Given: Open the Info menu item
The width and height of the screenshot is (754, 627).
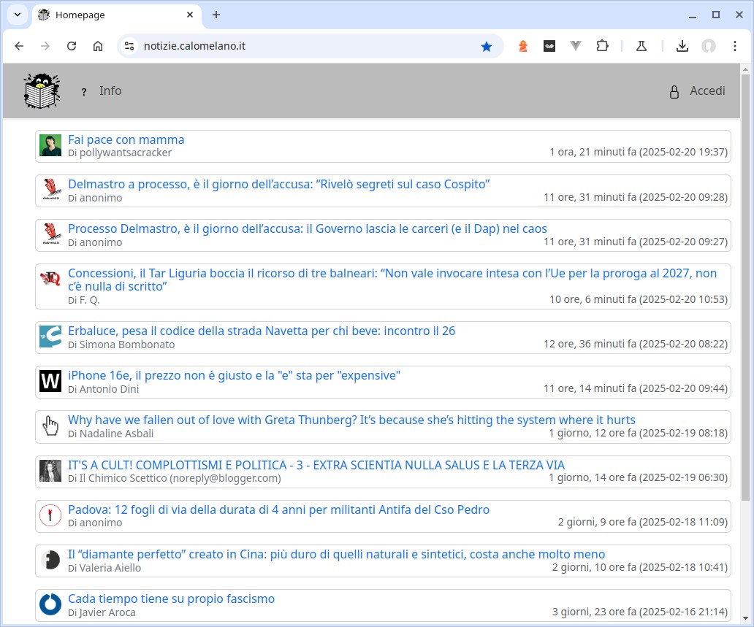Looking at the screenshot, I should click(110, 91).
